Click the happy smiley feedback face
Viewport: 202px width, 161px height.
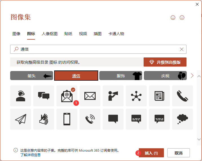[173, 18]
